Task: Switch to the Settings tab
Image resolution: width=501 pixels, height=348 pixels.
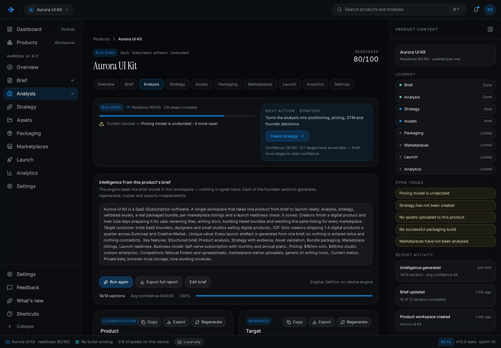Action: (342, 84)
